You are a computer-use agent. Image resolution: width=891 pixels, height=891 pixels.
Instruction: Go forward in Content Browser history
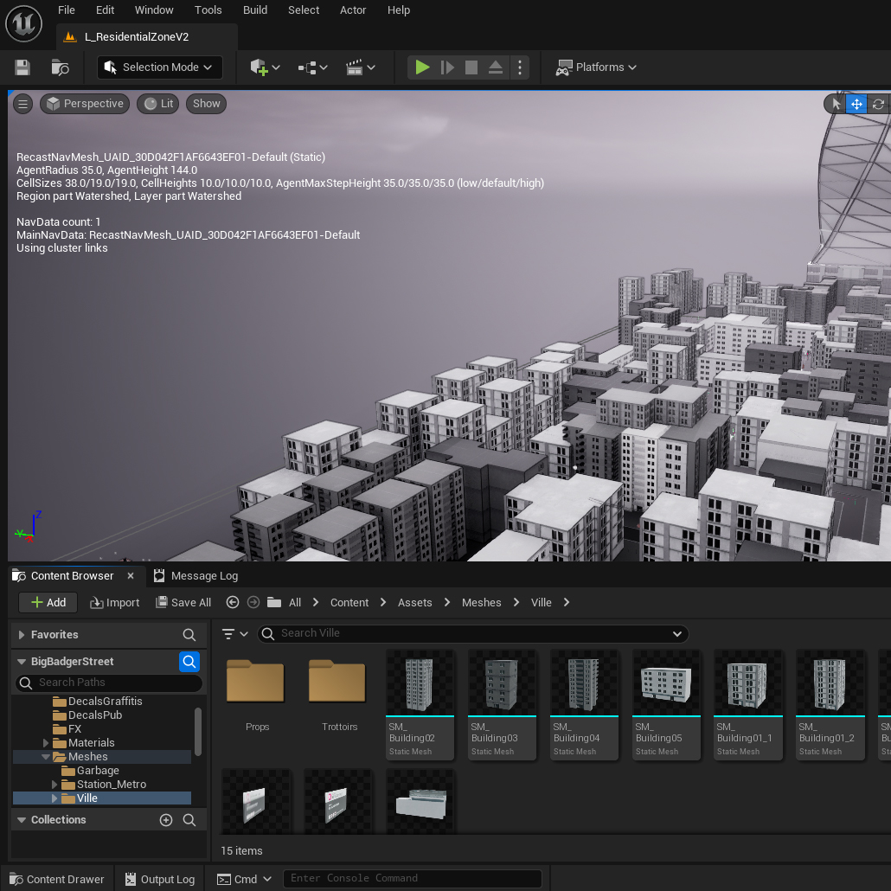pyautogui.click(x=253, y=602)
